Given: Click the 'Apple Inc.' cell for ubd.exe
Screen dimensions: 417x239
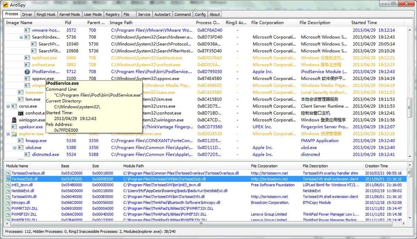Looking at the screenshot, I should (263, 148).
